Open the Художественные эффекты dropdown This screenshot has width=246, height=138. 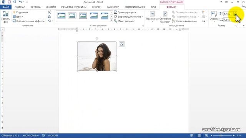(30, 21)
